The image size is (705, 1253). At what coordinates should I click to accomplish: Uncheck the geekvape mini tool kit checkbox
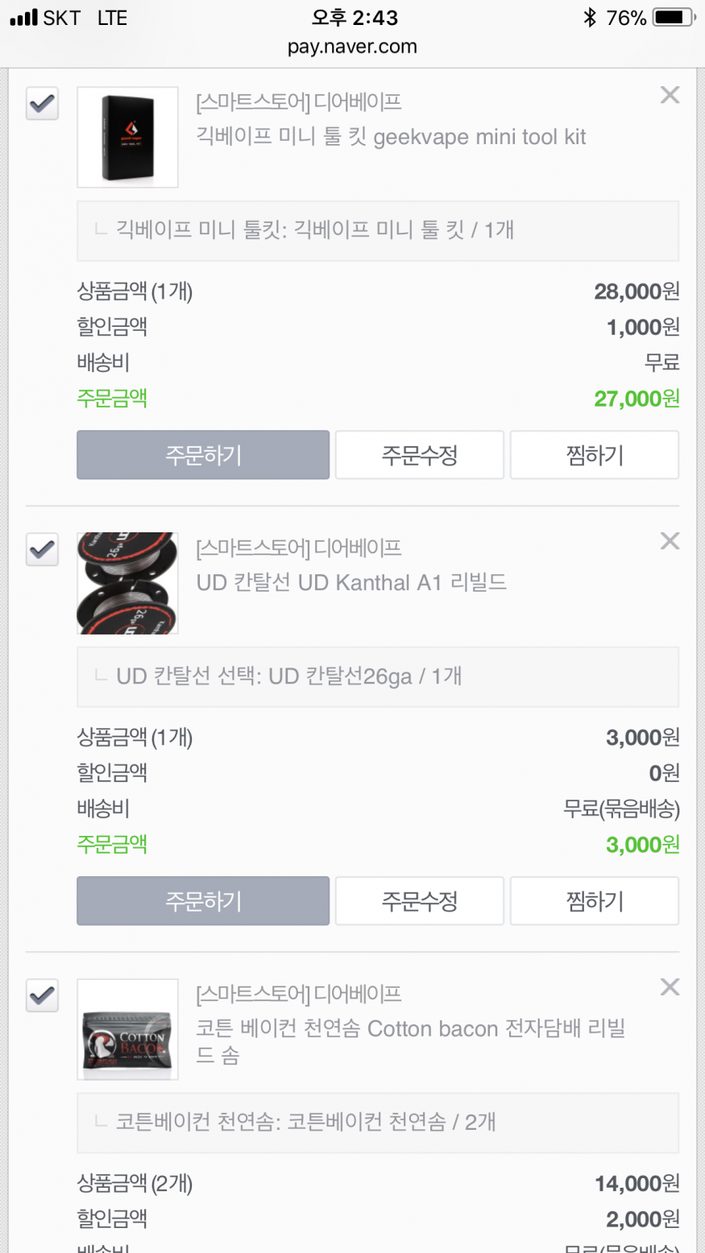(x=42, y=104)
